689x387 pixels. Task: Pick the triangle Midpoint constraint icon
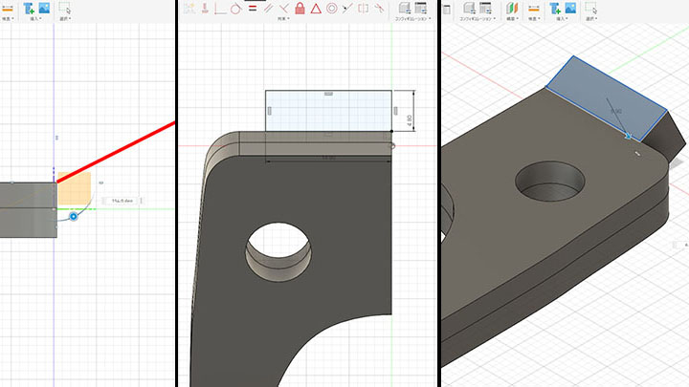(315, 8)
